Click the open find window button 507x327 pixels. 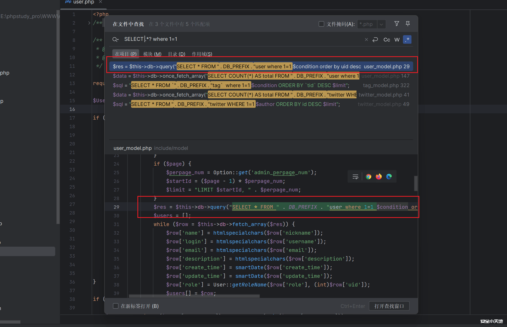[389, 306]
